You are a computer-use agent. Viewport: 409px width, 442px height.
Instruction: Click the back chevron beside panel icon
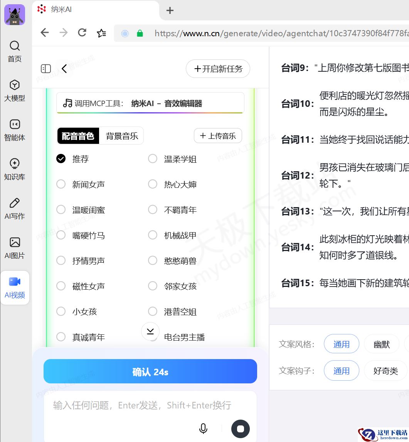64,69
